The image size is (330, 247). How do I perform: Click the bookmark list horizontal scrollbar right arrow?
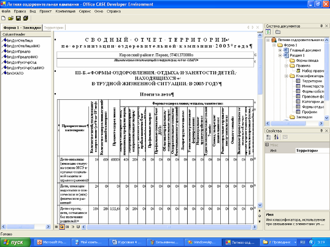[48, 227]
